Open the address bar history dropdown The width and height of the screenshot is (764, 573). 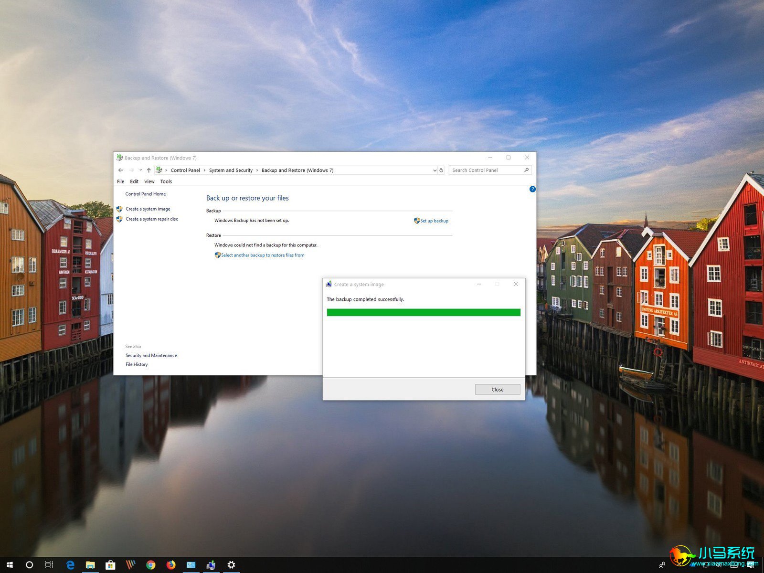coord(435,170)
